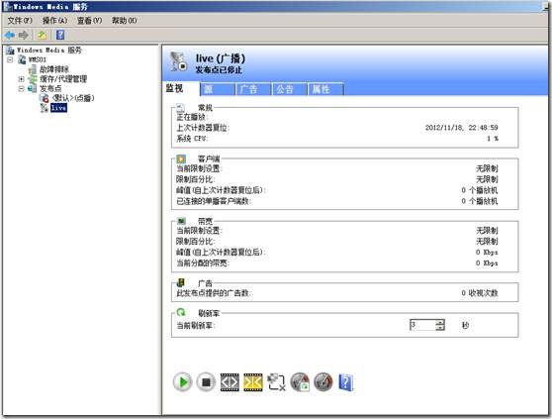Click the gauge icon with green badge

pyautogui.click(x=300, y=382)
